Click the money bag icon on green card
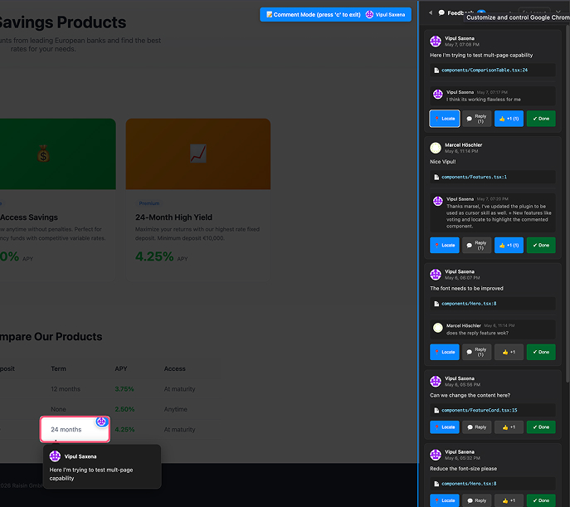The image size is (570, 507). 43,154
